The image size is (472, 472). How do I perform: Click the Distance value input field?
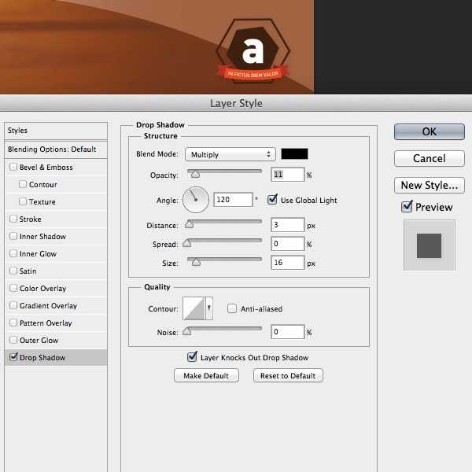pyautogui.click(x=289, y=225)
